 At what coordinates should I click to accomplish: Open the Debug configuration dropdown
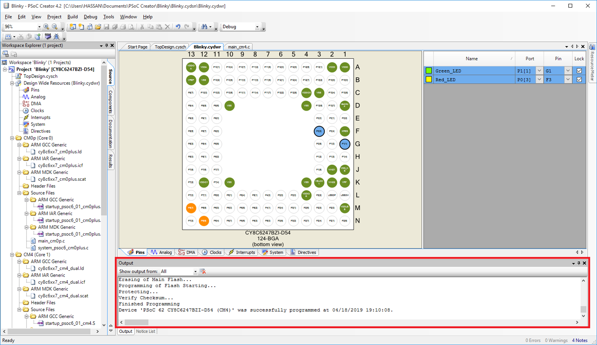click(257, 27)
